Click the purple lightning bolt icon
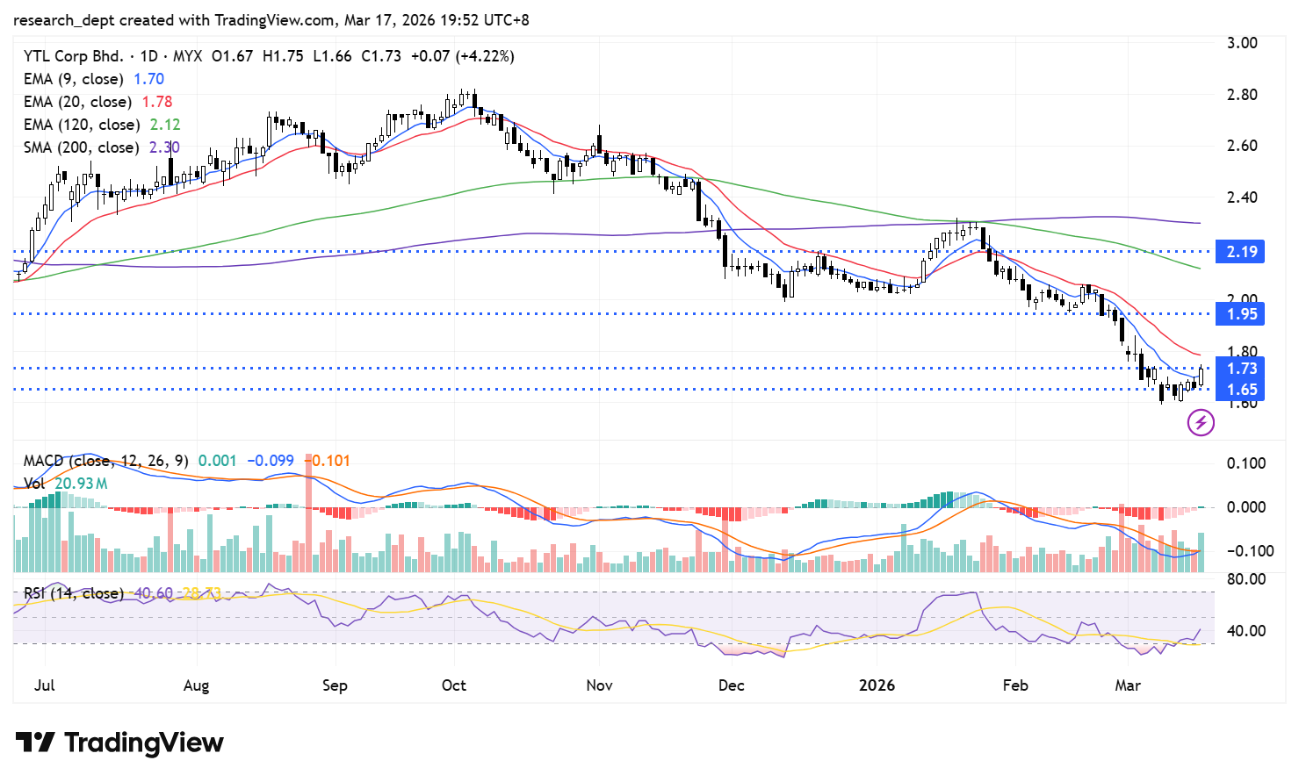 [x=1201, y=424]
